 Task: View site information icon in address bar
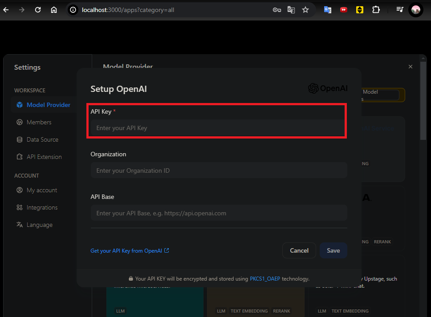point(73,10)
